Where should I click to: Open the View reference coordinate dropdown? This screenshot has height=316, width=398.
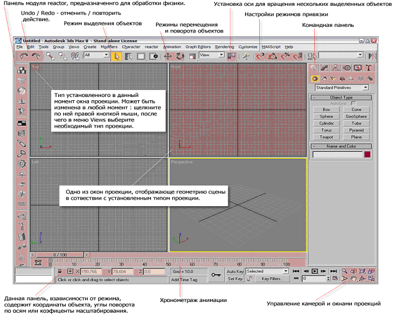tap(211, 55)
